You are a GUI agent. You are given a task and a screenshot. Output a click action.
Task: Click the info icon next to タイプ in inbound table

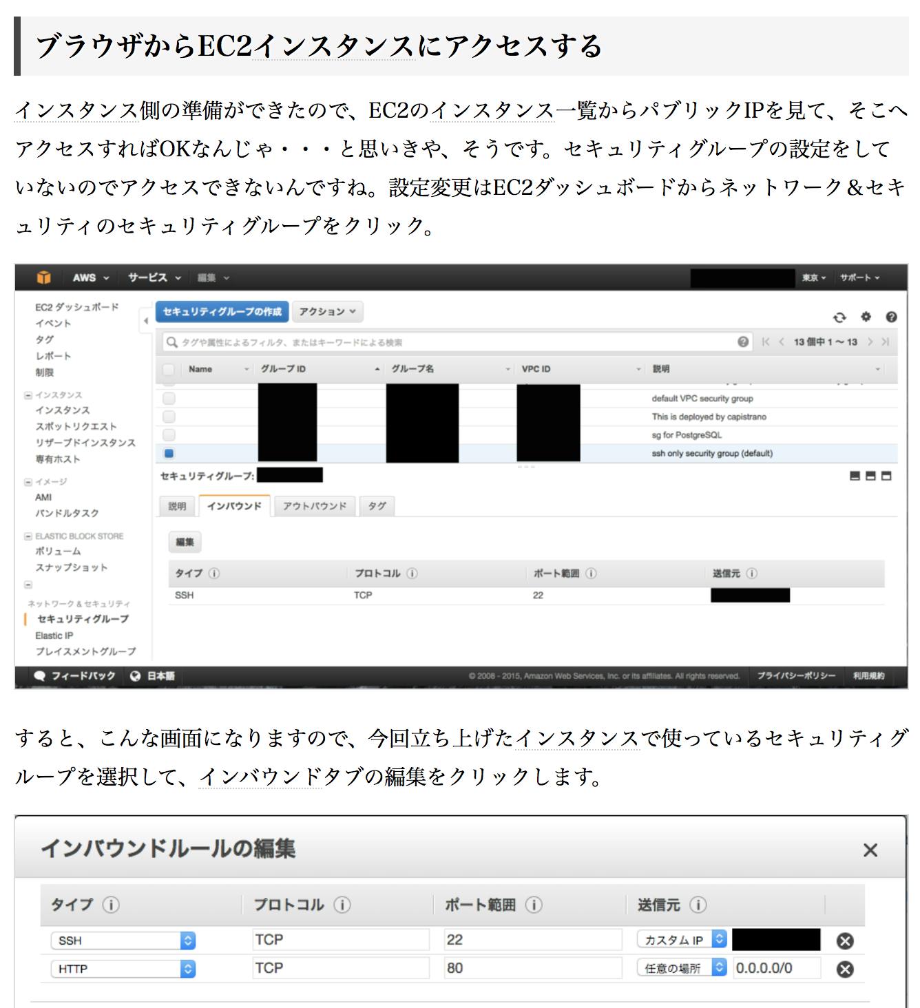[x=214, y=573]
